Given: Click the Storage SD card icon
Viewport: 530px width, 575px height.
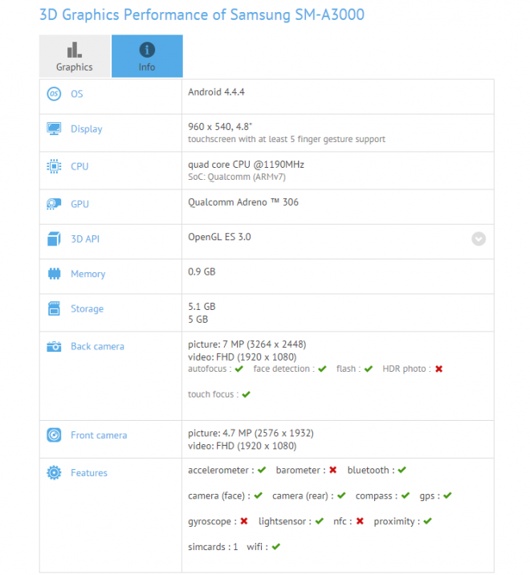Looking at the screenshot, I should pos(54,308).
